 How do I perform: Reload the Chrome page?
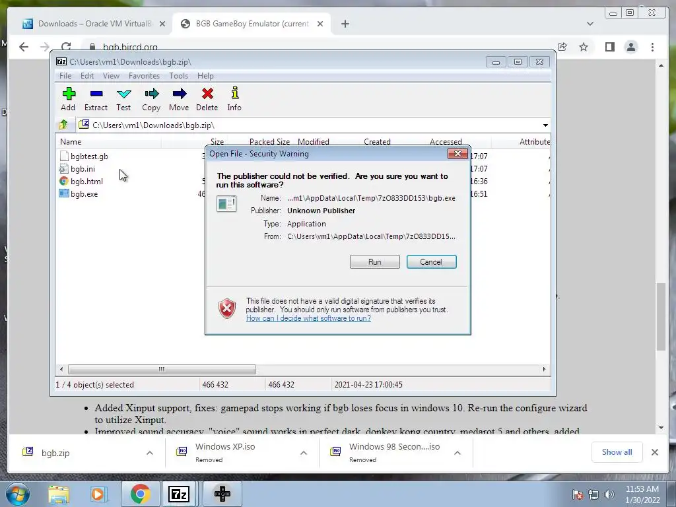click(x=66, y=47)
